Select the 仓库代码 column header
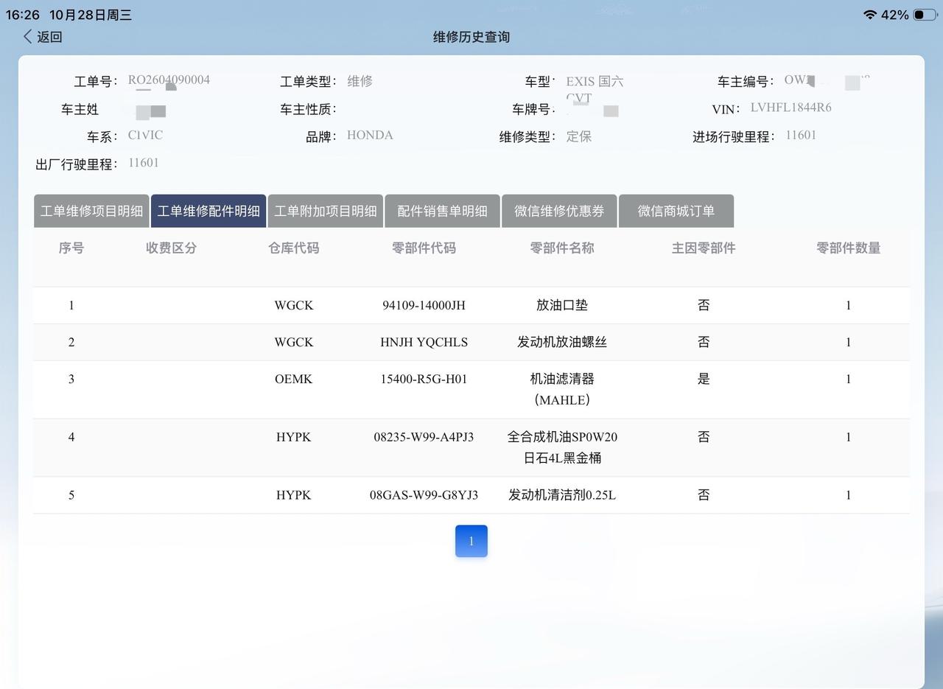Viewport: 943px width, 689px height. [x=294, y=248]
